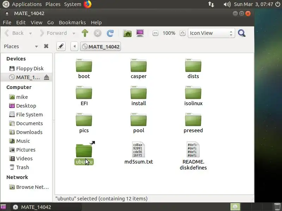Click the Forward navigation button
Viewport: 282px width, 211px height.
tap(53, 33)
